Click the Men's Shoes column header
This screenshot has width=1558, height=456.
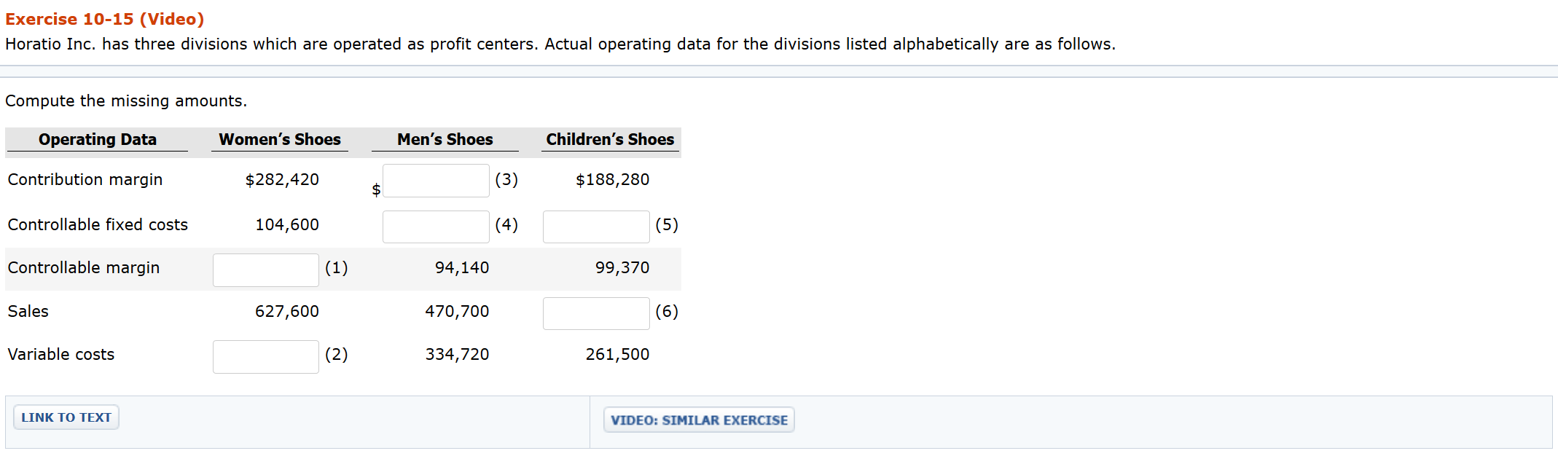(445, 139)
